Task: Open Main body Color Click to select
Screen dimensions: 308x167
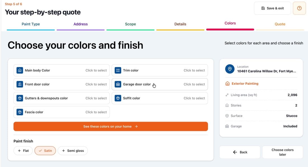Action: coord(62,70)
